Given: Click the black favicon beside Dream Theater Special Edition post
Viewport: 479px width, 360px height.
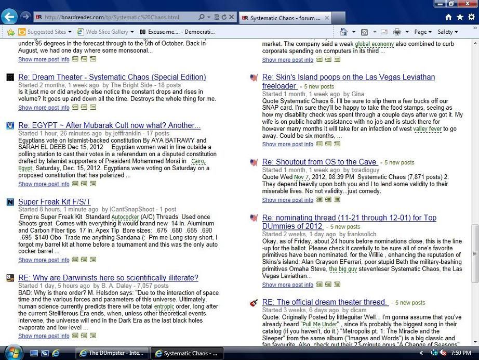Looking at the screenshot, I should (x=10, y=77).
